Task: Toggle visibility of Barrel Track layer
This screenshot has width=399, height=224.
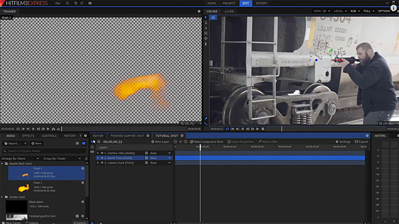Action: [102, 158]
